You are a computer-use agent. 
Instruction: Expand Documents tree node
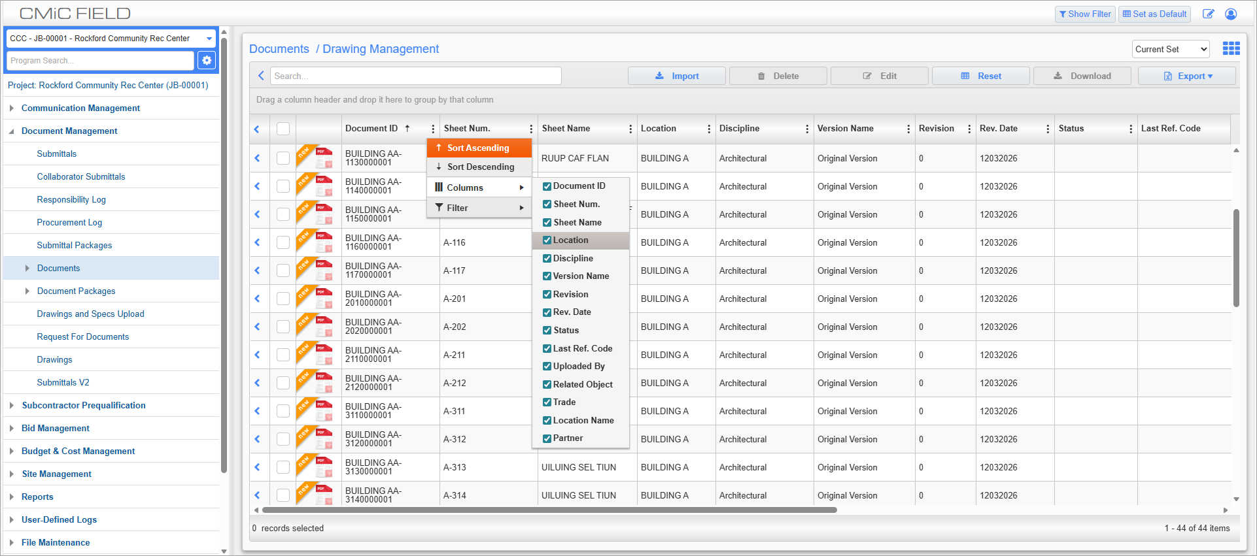coord(27,268)
